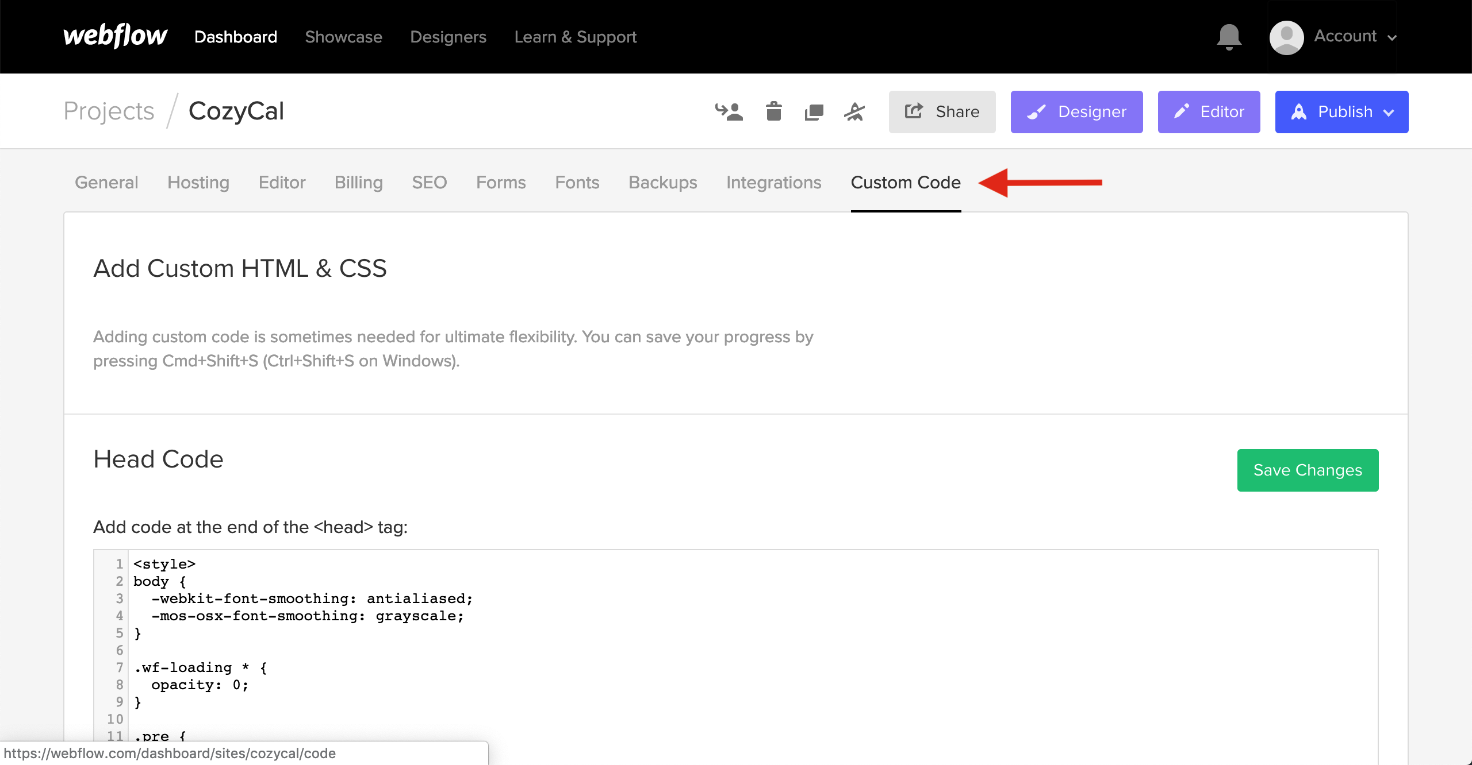Switch to the Hosting tab

click(198, 183)
